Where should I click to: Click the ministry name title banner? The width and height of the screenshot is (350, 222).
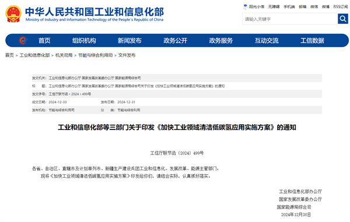[x=94, y=12]
